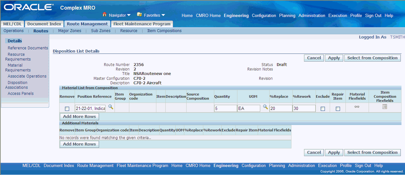Click the top Cancel button

click(314, 58)
